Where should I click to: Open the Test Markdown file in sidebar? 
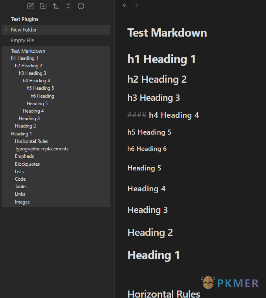(x=28, y=51)
